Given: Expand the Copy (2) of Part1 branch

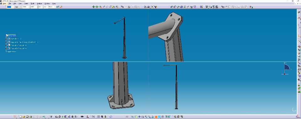Looking at the screenshot, I should click(x=6, y=42).
